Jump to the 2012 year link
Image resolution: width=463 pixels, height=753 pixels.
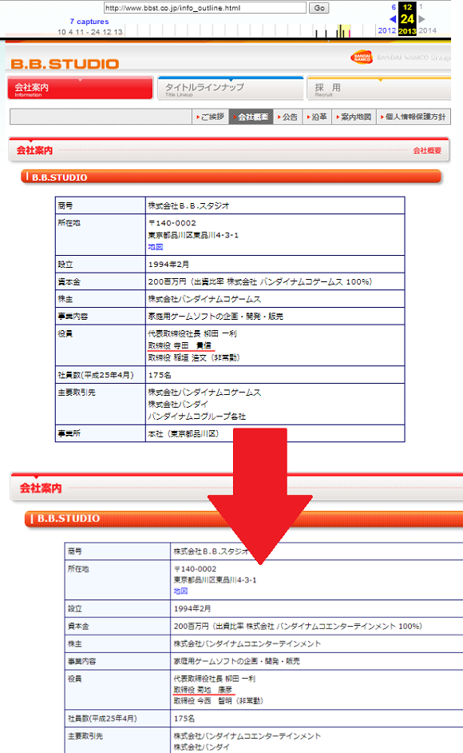[386, 30]
